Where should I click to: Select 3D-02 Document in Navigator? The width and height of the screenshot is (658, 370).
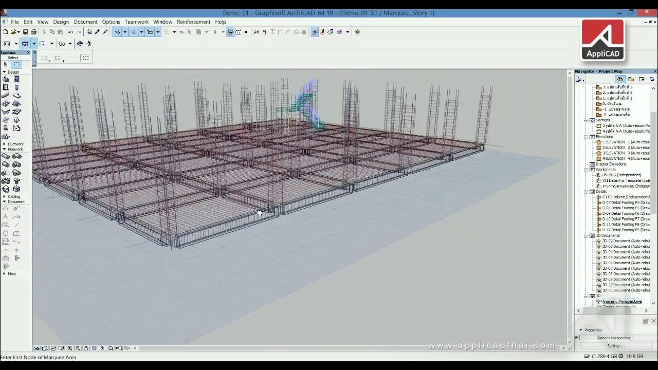pos(626,241)
